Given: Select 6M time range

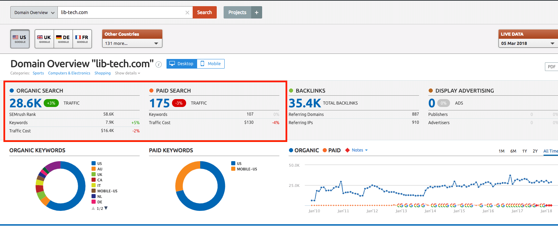Looking at the screenshot, I should point(513,151).
